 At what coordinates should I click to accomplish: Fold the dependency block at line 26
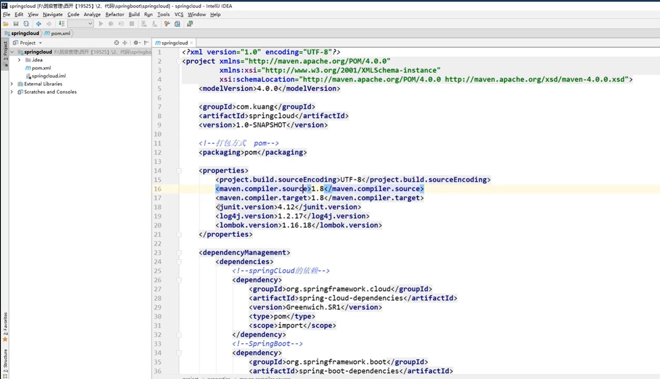[x=179, y=280]
